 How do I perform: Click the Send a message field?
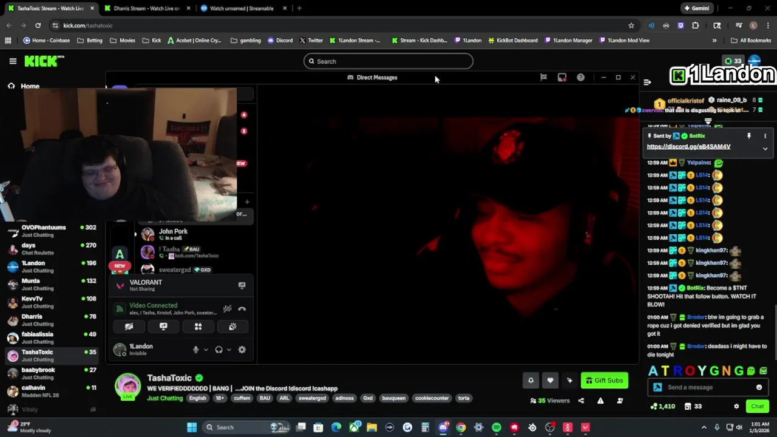pyautogui.click(x=709, y=387)
